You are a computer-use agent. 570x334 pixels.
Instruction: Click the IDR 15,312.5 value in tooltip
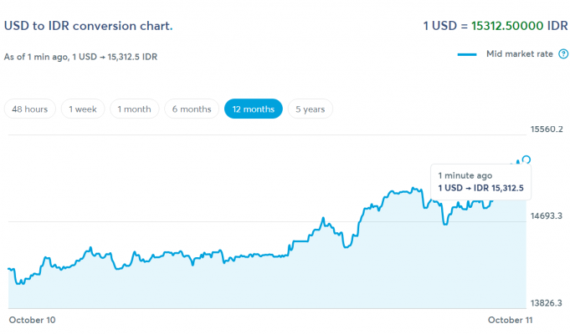click(499, 188)
